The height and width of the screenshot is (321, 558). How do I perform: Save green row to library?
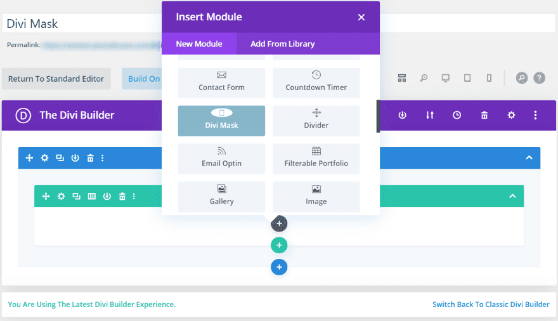coord(107,196)
